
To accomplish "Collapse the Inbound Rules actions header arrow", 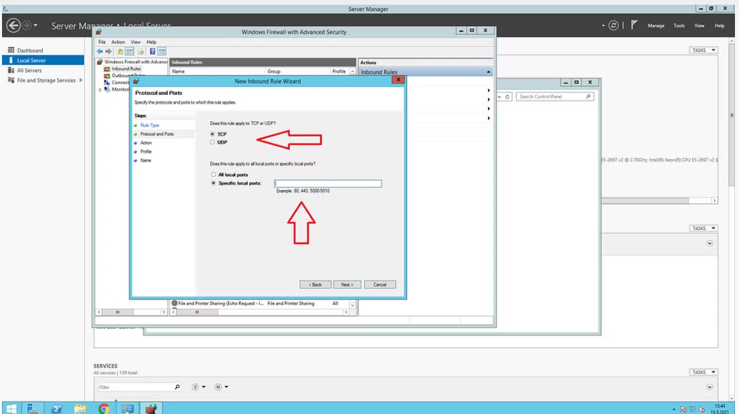I will click(488, 72).
